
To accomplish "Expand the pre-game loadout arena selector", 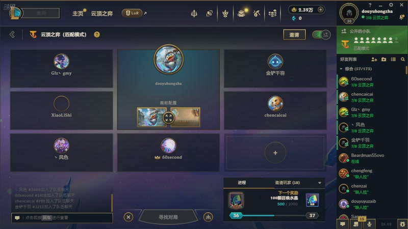I will click(168, 118).
